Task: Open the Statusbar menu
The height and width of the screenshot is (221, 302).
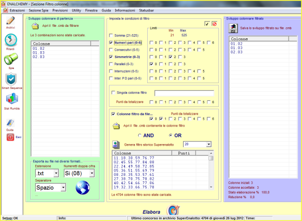Action: click(x=146, y=10)
